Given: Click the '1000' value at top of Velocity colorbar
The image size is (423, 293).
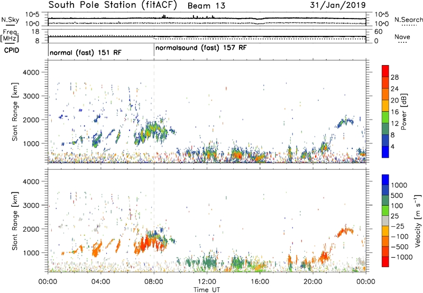Looking at the screenshot, I should [x=399, y=185].
